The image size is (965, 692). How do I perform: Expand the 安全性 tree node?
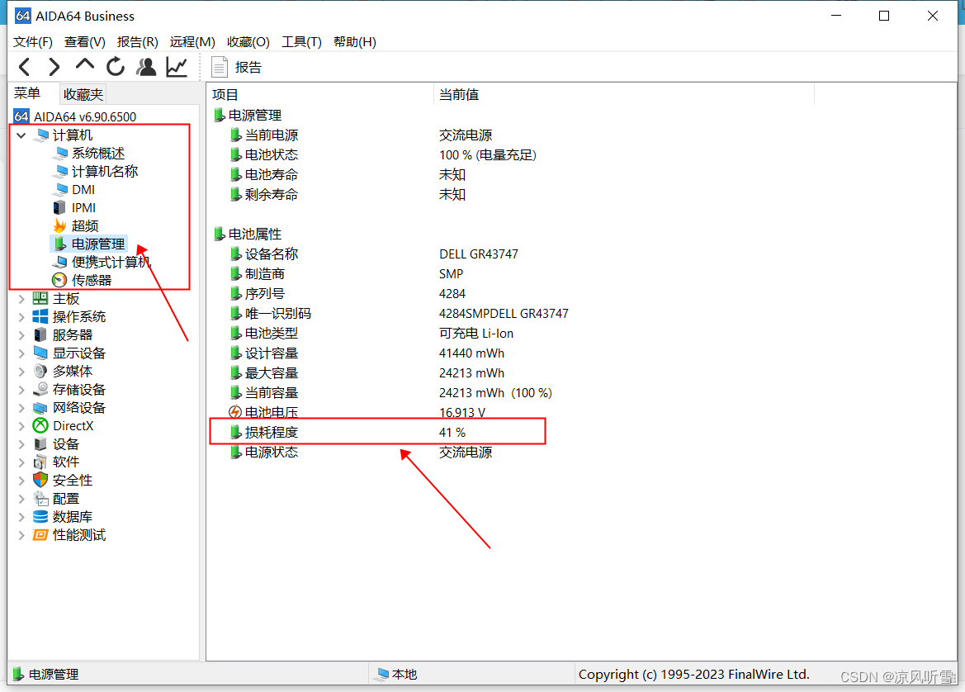[21, 481]
